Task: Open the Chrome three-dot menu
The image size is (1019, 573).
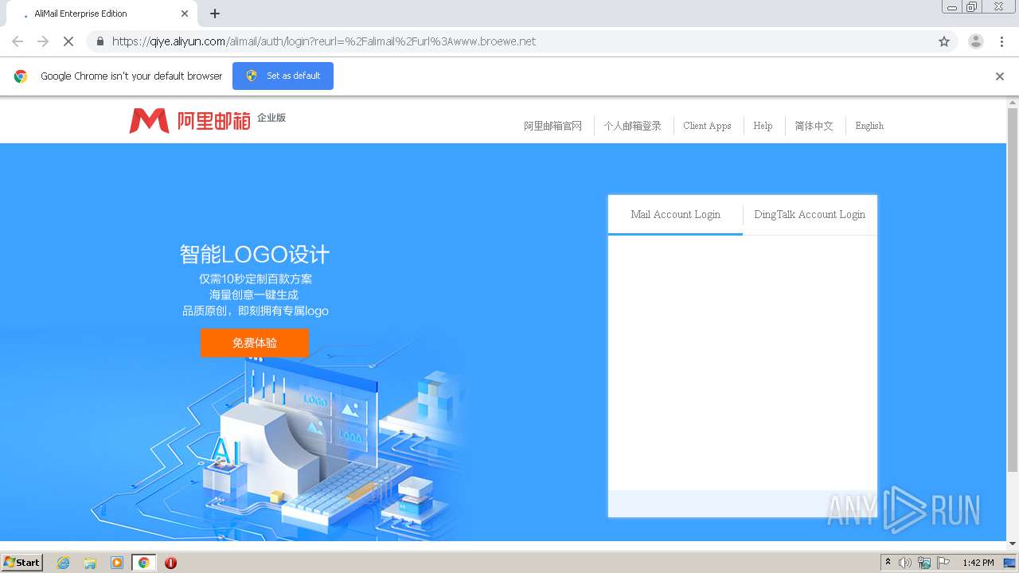Action: coord(1001,41)
